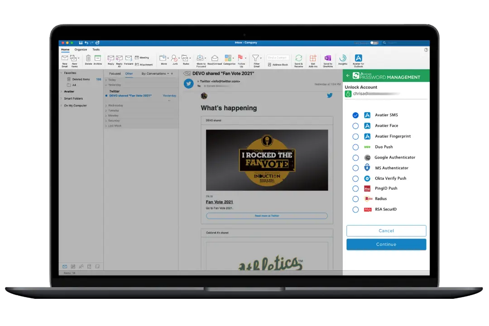
Task: Switch to Calendar view in bottom navigation
Action: click(x=73, y=266)
